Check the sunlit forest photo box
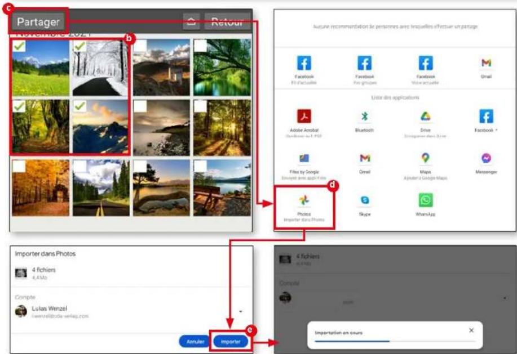The height and width of the screenshot is (354, 517). pyautogui.click(x=201, y=106)
